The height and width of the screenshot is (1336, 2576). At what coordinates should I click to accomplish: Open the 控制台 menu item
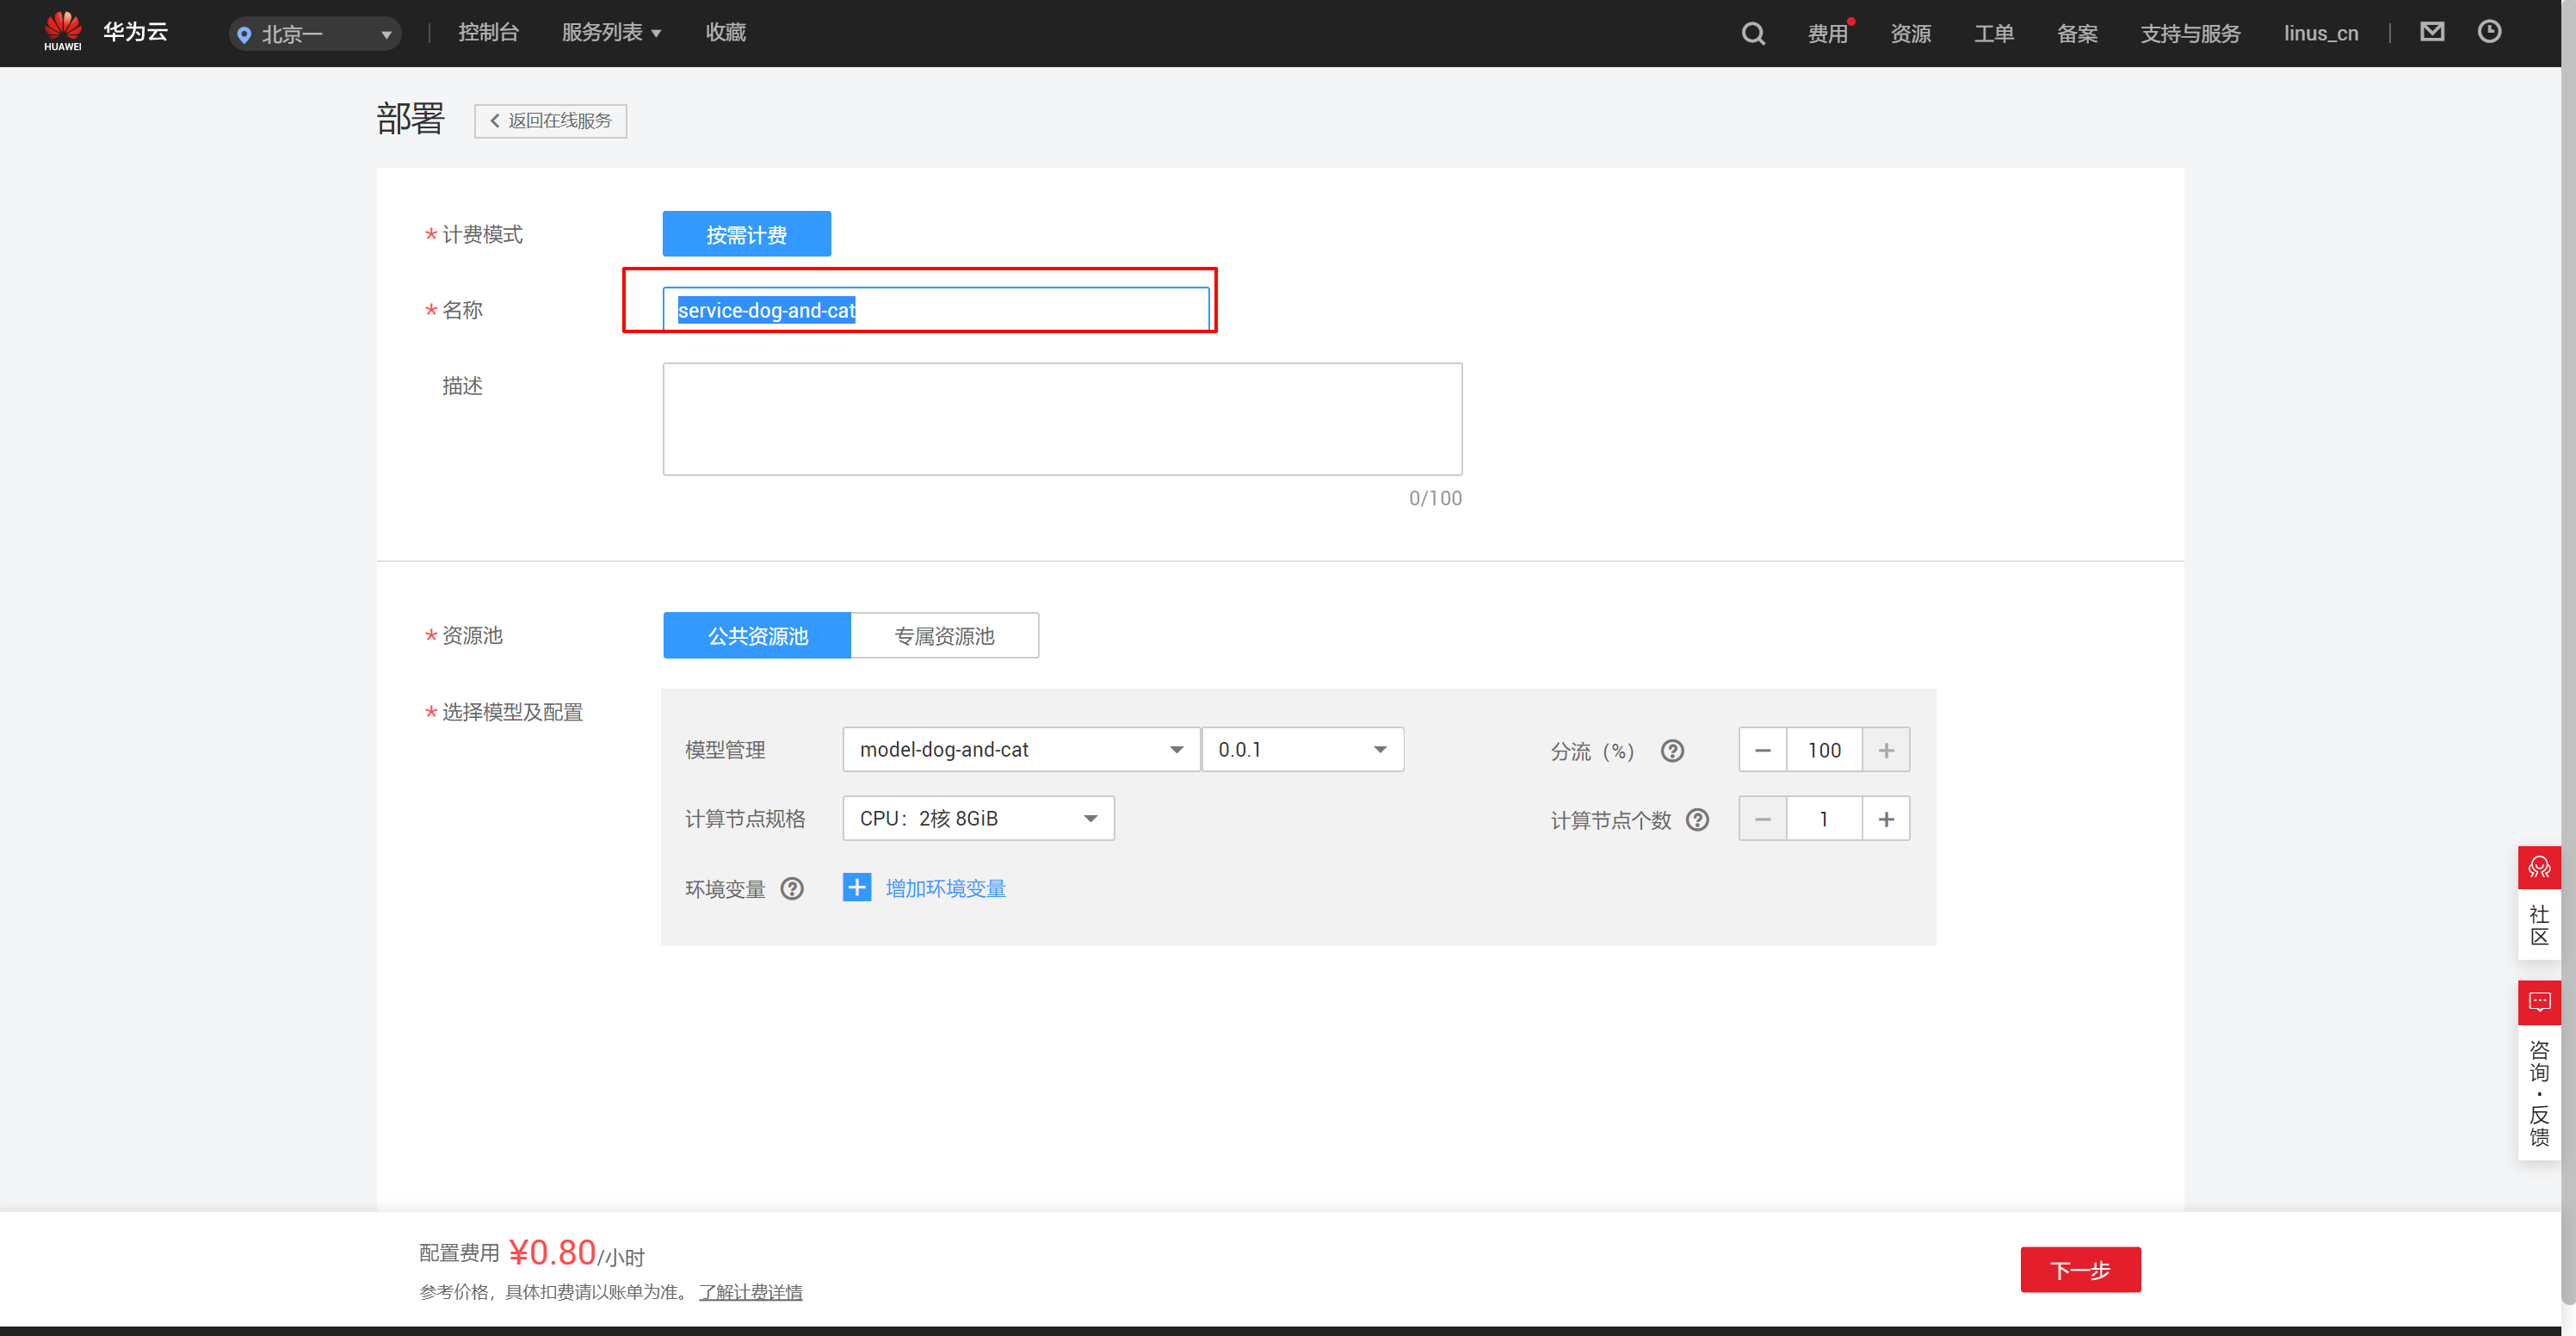click(x=488, y=32)
